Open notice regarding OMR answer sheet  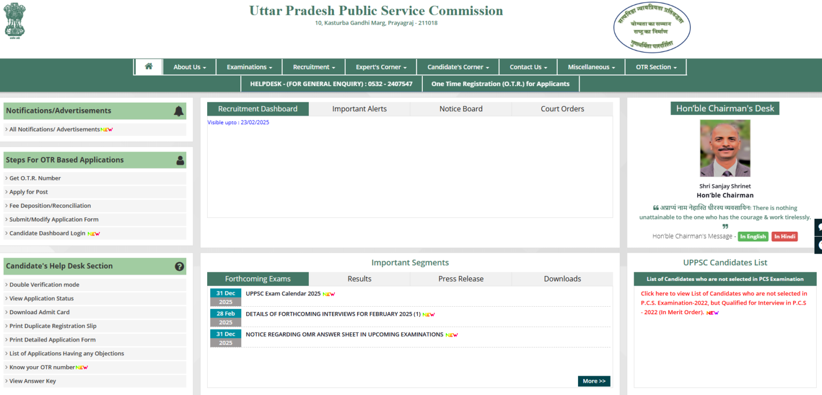coord(345,335)
